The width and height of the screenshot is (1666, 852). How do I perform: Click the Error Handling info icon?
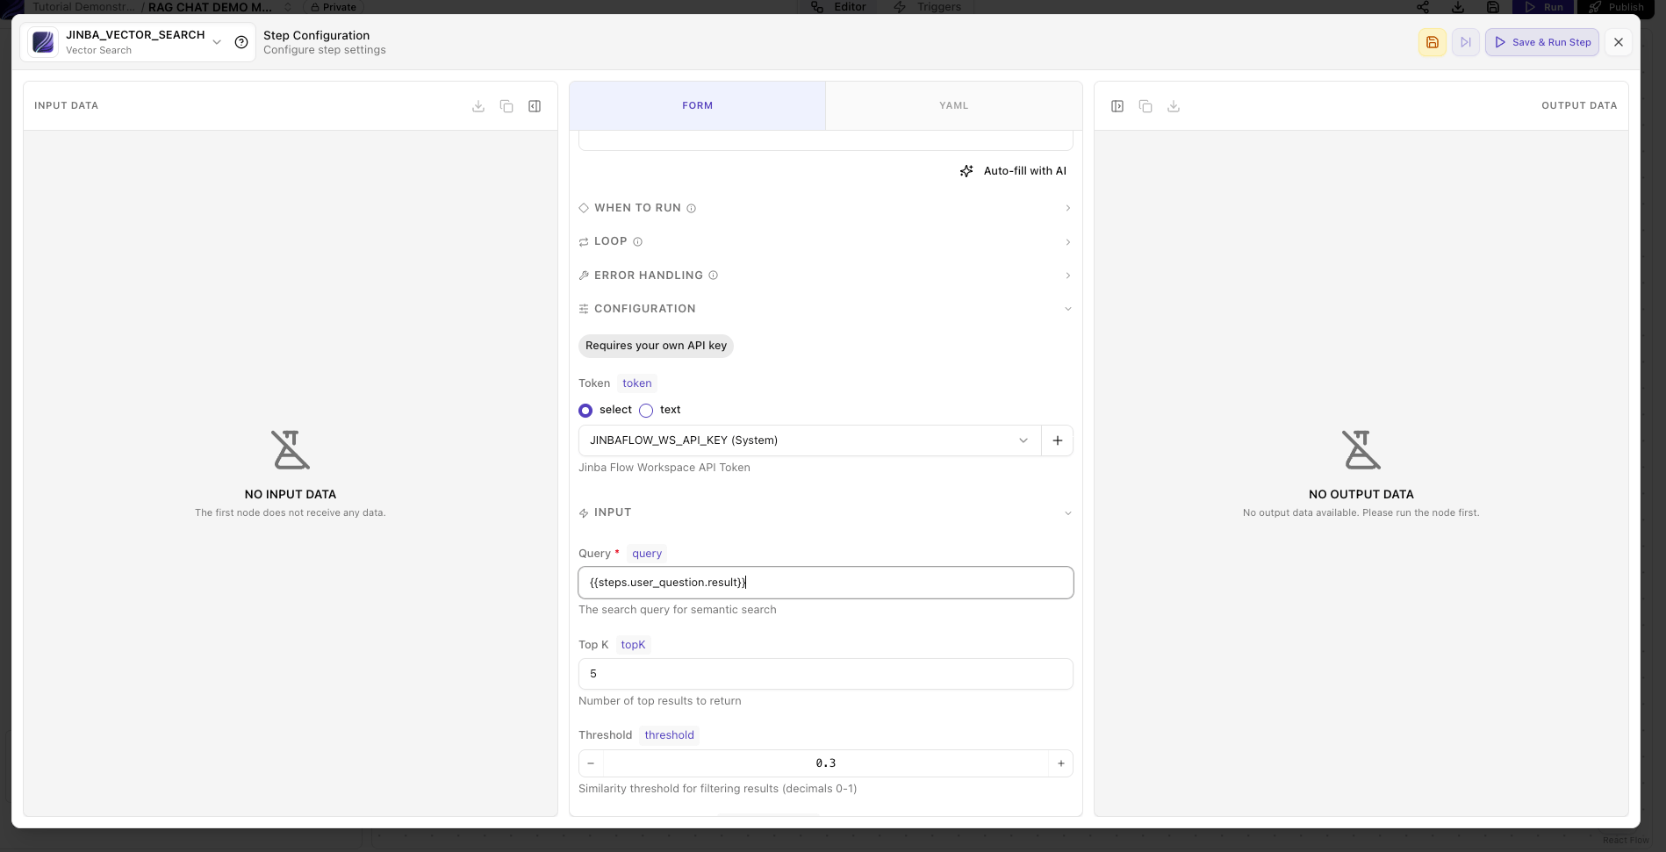[x=713, y=276]
